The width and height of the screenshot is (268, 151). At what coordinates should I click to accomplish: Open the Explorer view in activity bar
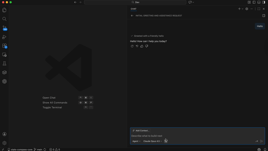tap(4, 10)
